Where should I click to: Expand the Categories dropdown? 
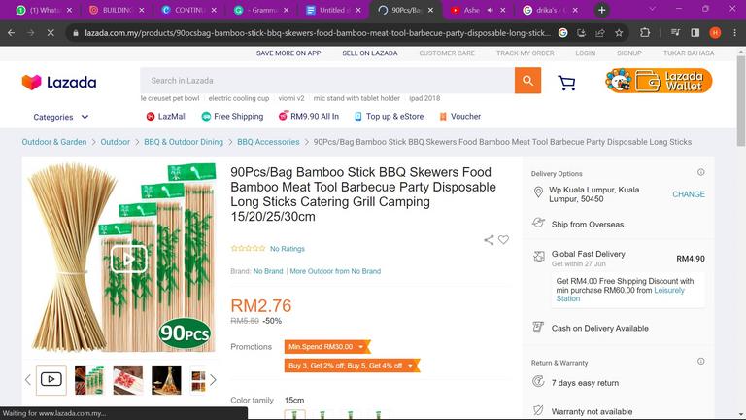(x=61, y=117)
